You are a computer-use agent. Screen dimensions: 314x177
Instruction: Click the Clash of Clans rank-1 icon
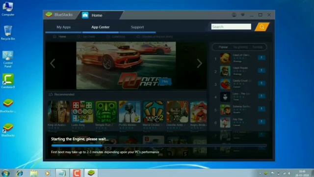point(225,59)
